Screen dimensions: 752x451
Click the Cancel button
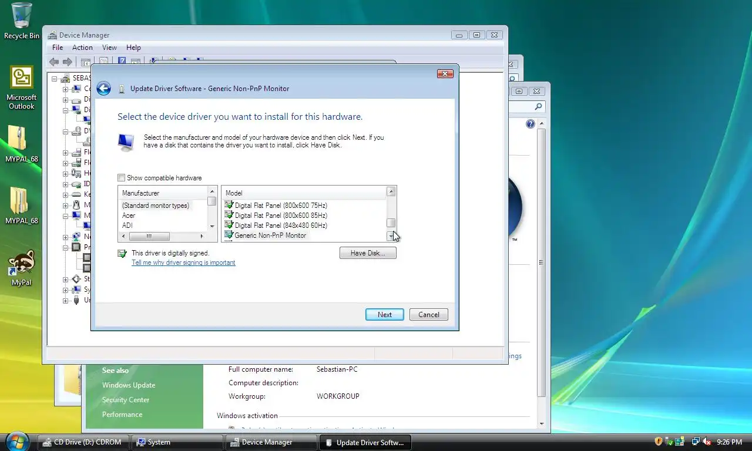click(x=429, y=315)
